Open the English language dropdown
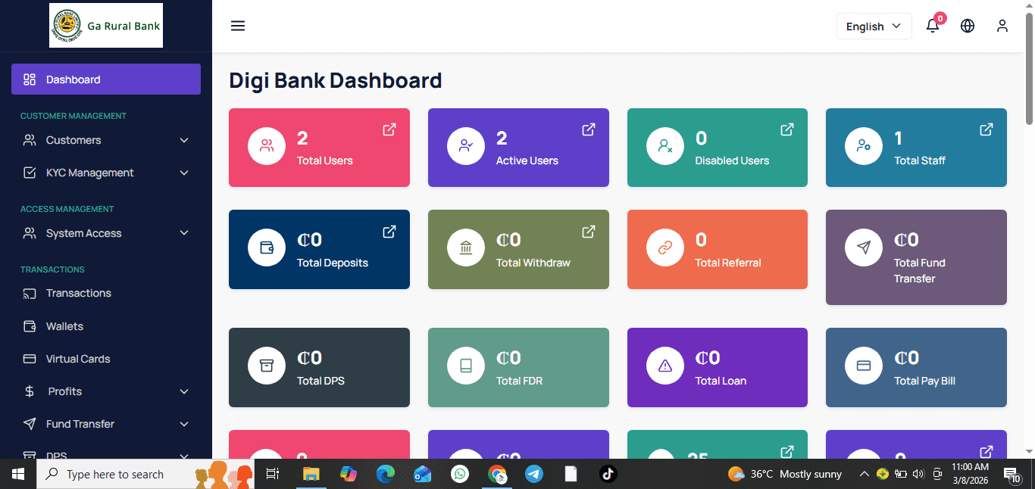The image size is (1035, 489). pyautogui.click(x=874, y=25)
